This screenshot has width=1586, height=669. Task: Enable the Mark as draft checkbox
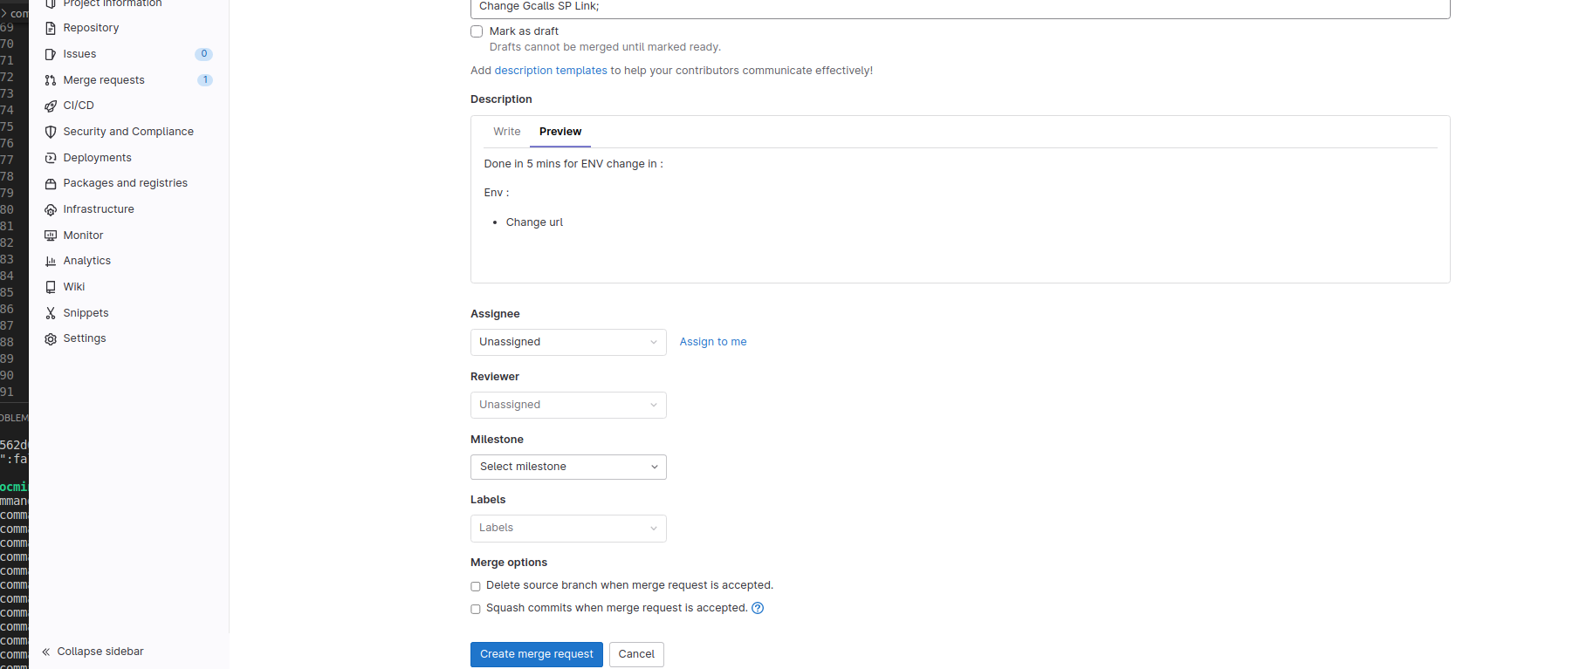477,31
